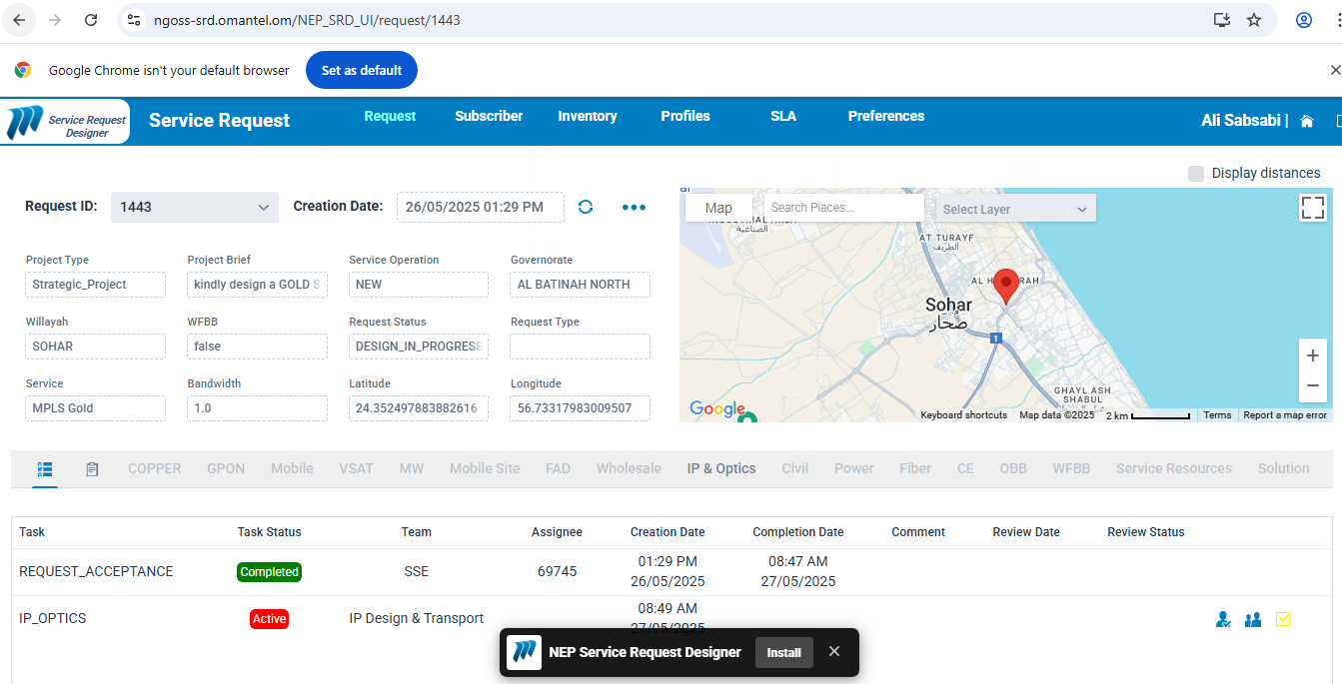This screenshot has width=1342, height=684.
Task: Switch to the IP & Optics tab
Action: [x=720, y=468]
